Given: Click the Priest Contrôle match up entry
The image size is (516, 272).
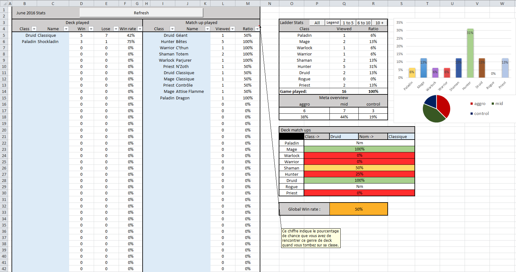Looking at the screenshot, I should [178, 85].
